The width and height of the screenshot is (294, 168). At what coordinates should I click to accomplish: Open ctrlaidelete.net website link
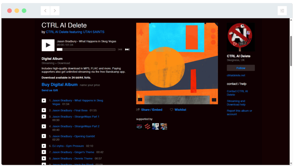point(236,75)
